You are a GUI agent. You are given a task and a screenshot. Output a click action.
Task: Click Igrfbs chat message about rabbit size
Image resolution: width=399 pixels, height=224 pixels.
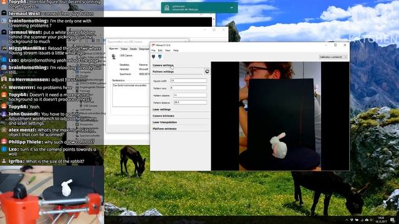tap(46, 161)
